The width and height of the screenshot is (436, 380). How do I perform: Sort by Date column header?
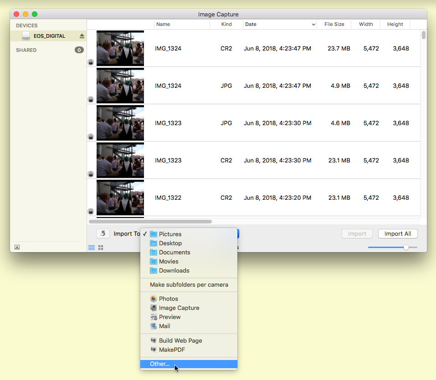pos(280,25)
